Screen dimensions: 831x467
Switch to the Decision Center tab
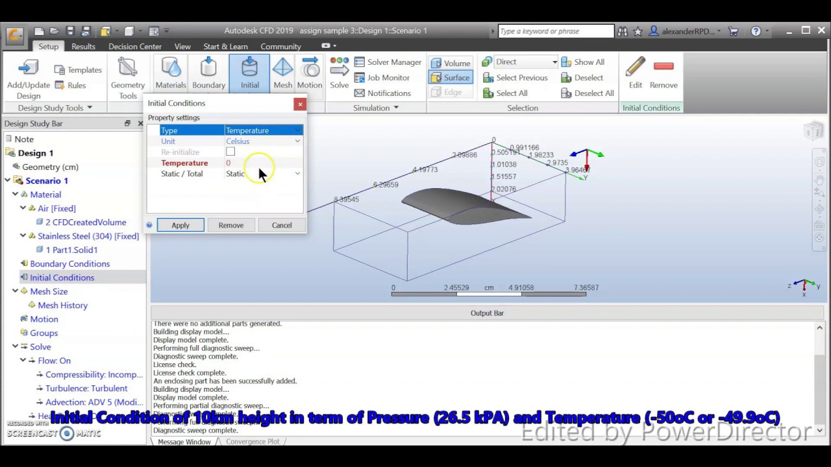click(135, 47)
